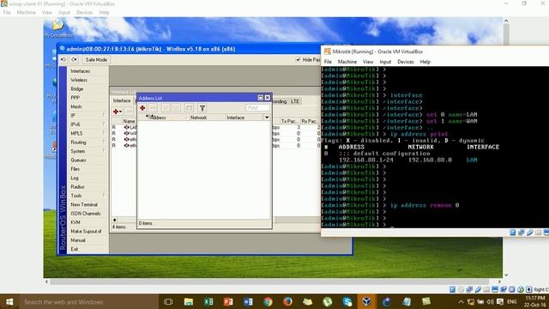Click the WinBox undo arrow icon

pyautogui.click(x=63, y=59)
